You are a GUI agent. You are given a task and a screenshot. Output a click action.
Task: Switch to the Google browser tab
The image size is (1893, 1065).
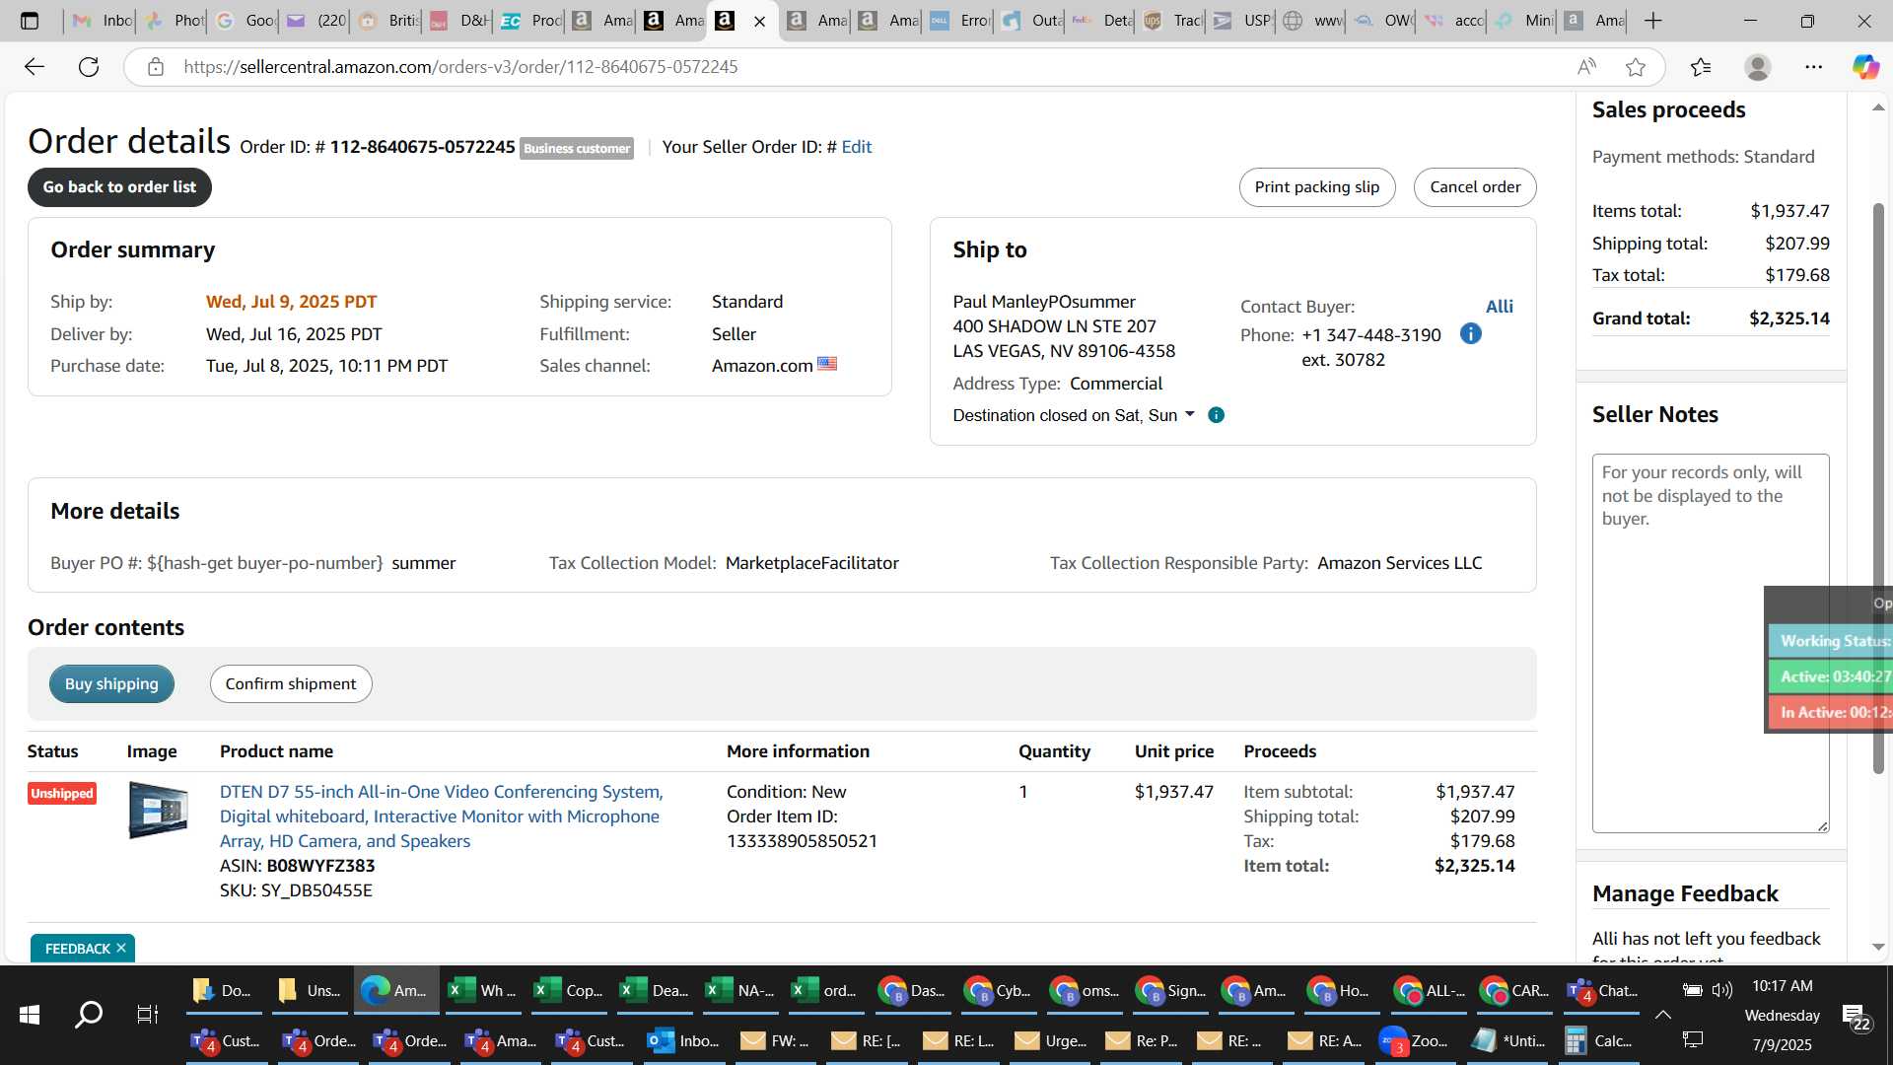245,21
